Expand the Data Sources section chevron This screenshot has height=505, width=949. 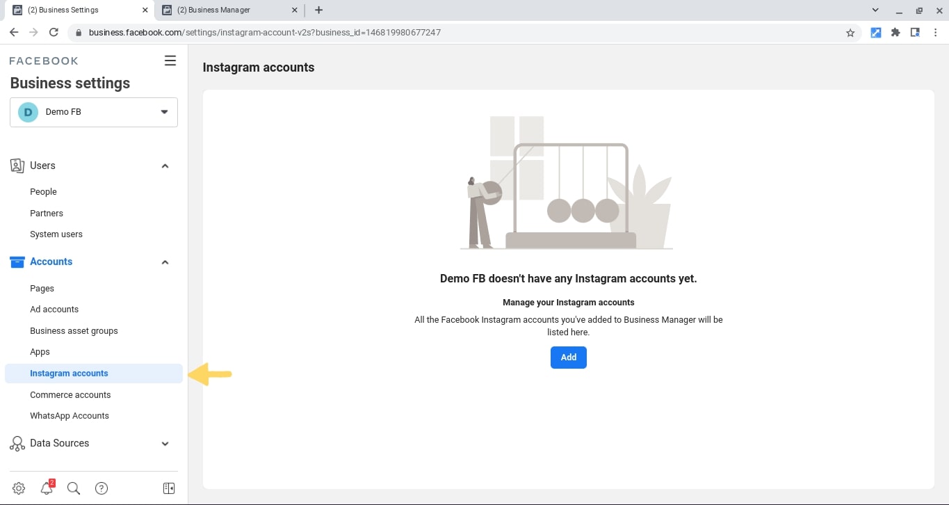(x=165, y=444)
